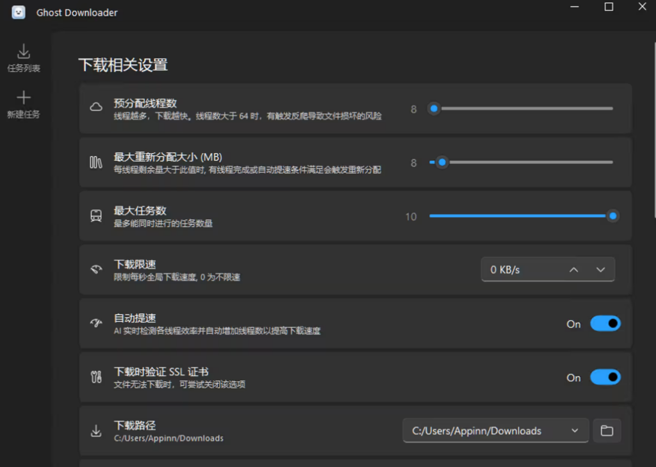656x467 pixels.
Task: Turn off SSL certificate verification toggle
Action: [605, 377]
